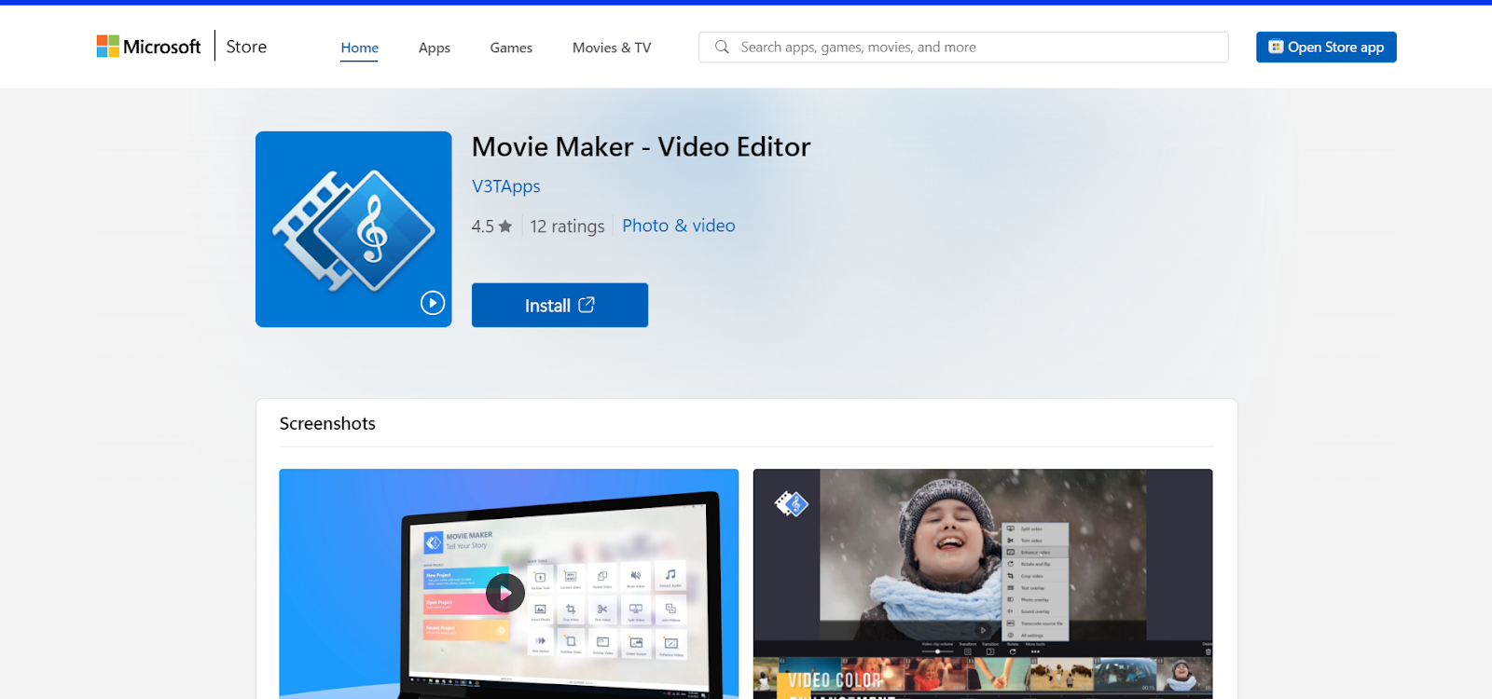Click the Microsoft logo
The width and height of the screenshot is (1492, 699).
click(148, 47)
